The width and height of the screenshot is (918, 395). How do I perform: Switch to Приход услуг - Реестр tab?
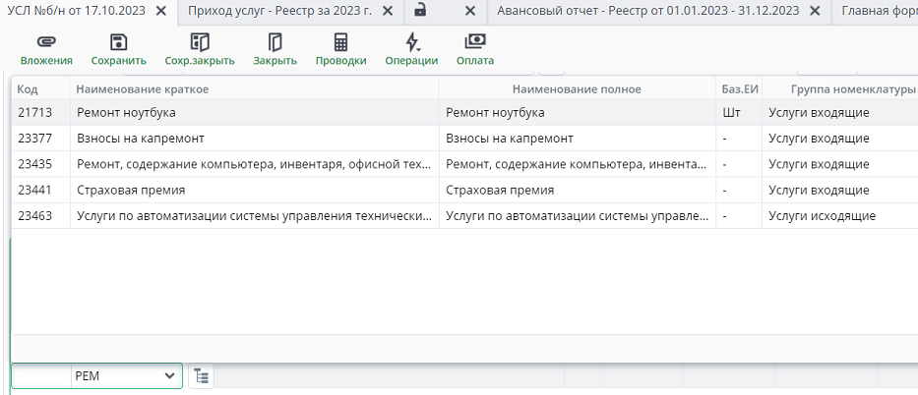click(279, 11)
